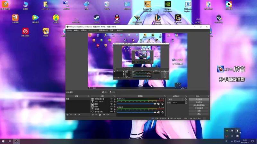Open transition properties gear icon

pyautogui.click(x=186, y=100)
